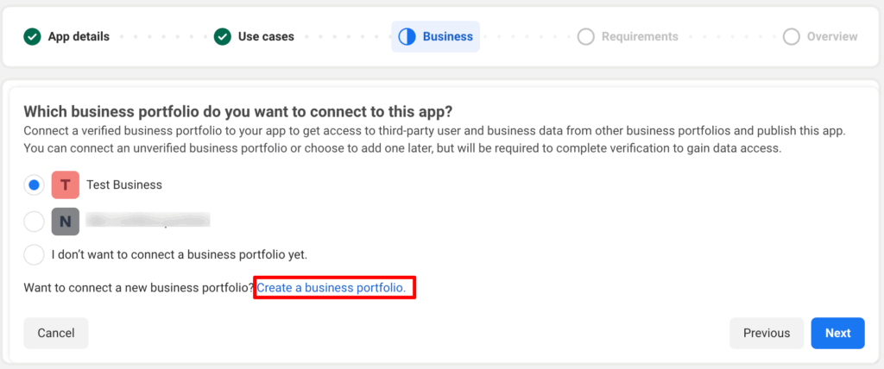
Task: Choose not to connect a business portfolio
Action: [x=34, y=255]
